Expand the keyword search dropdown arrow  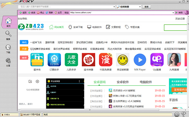[x=114, y=7]
